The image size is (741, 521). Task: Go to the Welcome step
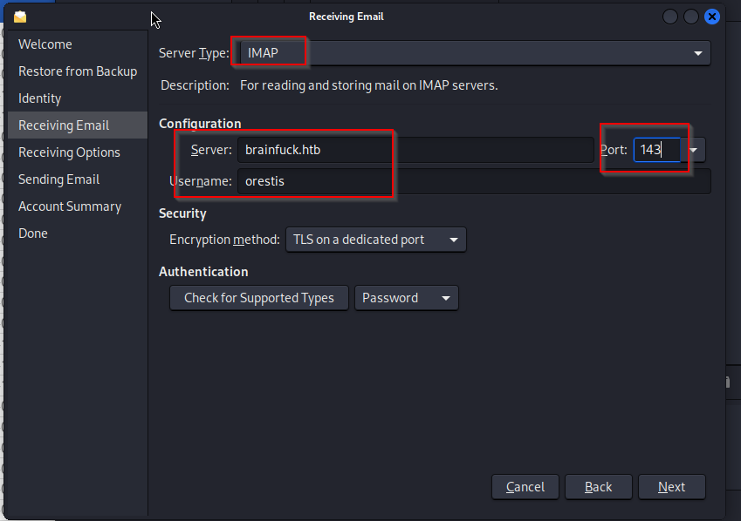click(x=45, y=44)
